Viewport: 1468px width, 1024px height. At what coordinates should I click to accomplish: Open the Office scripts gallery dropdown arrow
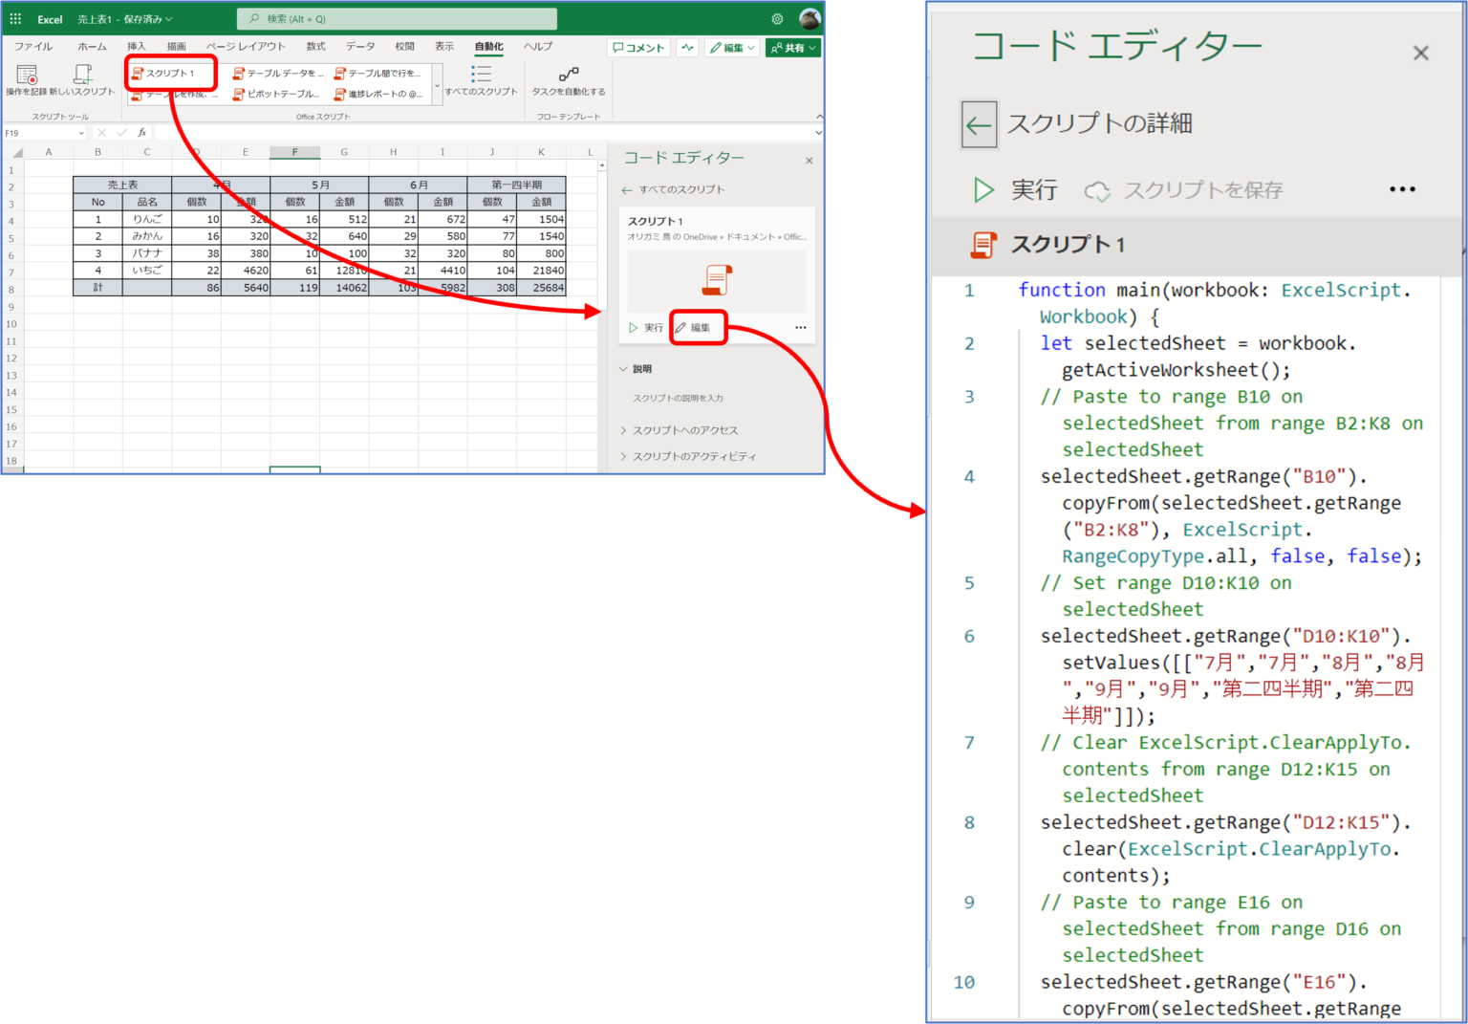pos(438,84)
